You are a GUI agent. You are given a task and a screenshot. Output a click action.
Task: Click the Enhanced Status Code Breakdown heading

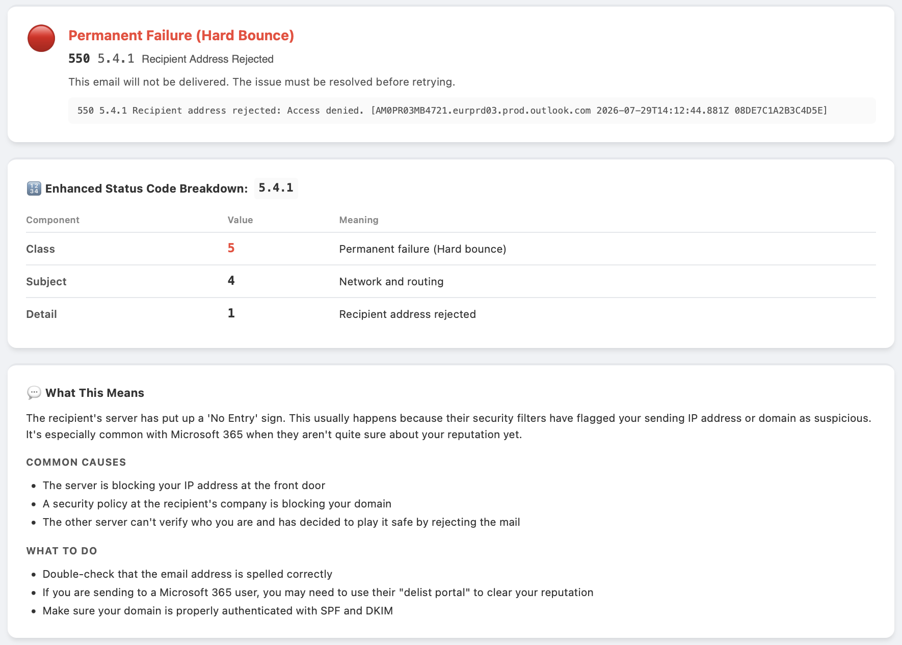pyautogui.click(x=146, y=189)
